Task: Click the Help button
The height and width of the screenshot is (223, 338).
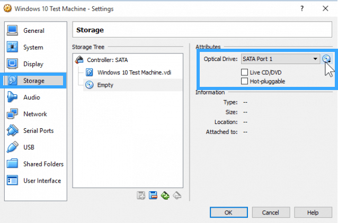Action: [x=313, y=212]
